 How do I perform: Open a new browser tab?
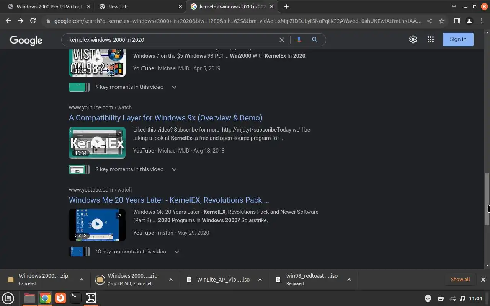(286, 7)
